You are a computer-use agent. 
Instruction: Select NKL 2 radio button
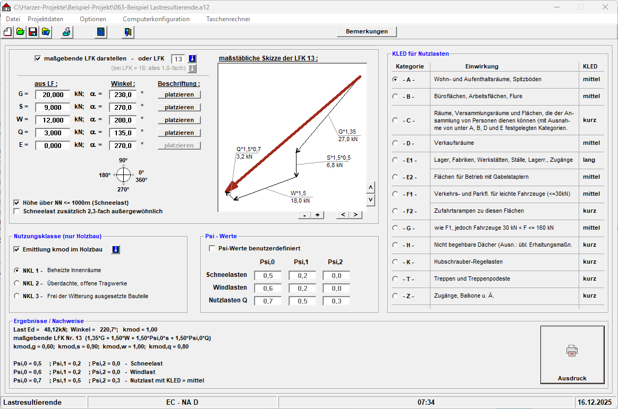[17, 283]
